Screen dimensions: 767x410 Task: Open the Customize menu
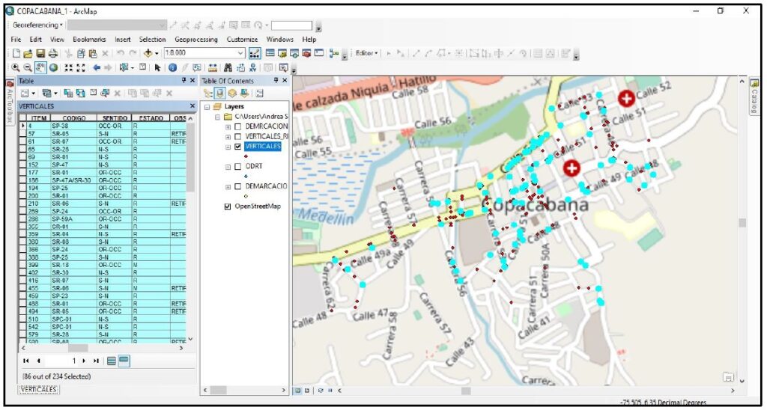click(x=242, y=40)
